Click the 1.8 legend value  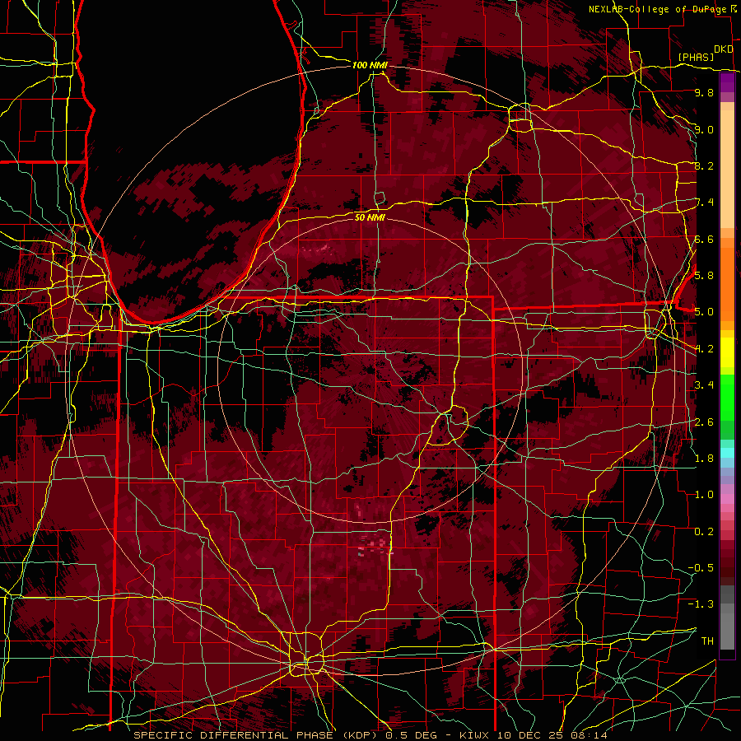coord(704,459)
